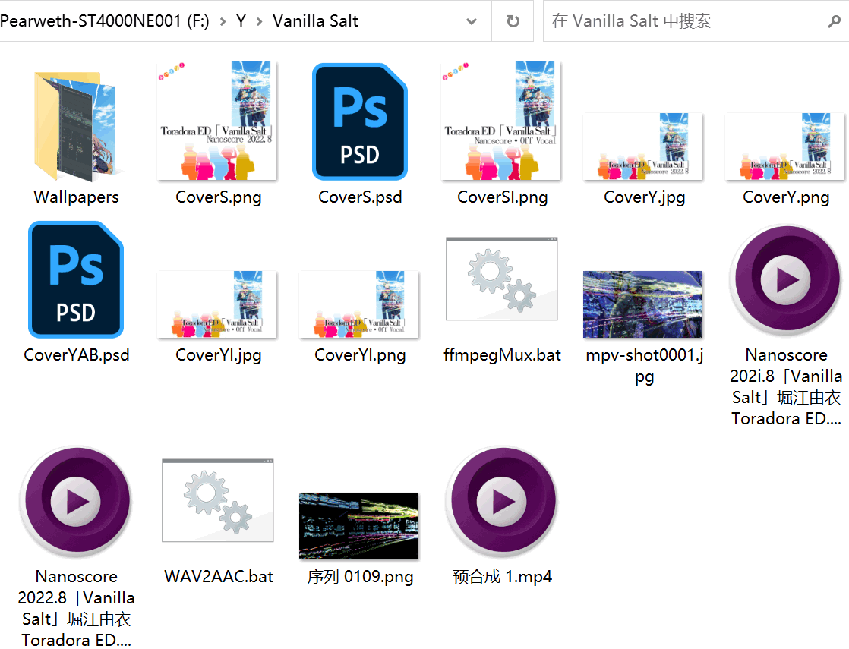This screenshot has width=849, height=649.
Task: Click the Vanilla Salt search box
Action: [683, 21]
